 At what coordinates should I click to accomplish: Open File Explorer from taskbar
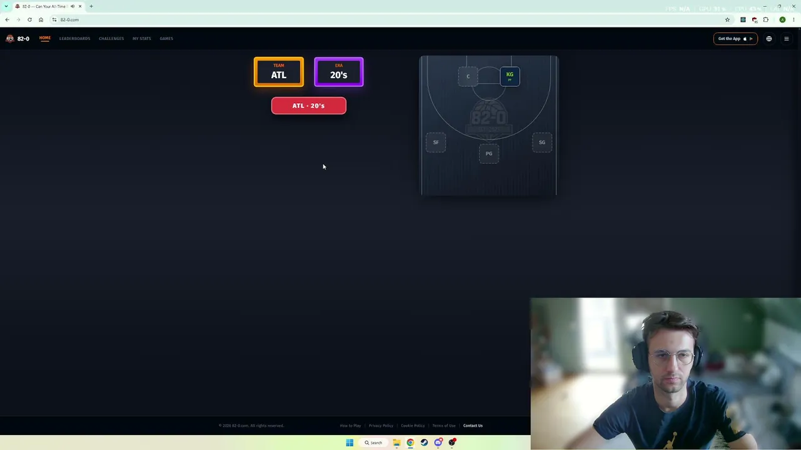tap(397, 442)
